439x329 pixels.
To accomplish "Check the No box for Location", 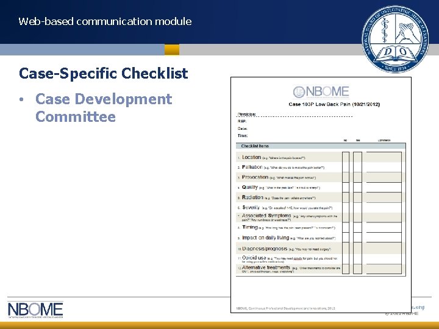I will [346, 157].
